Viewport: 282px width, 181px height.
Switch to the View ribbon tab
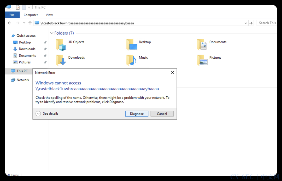click(49, 15)
